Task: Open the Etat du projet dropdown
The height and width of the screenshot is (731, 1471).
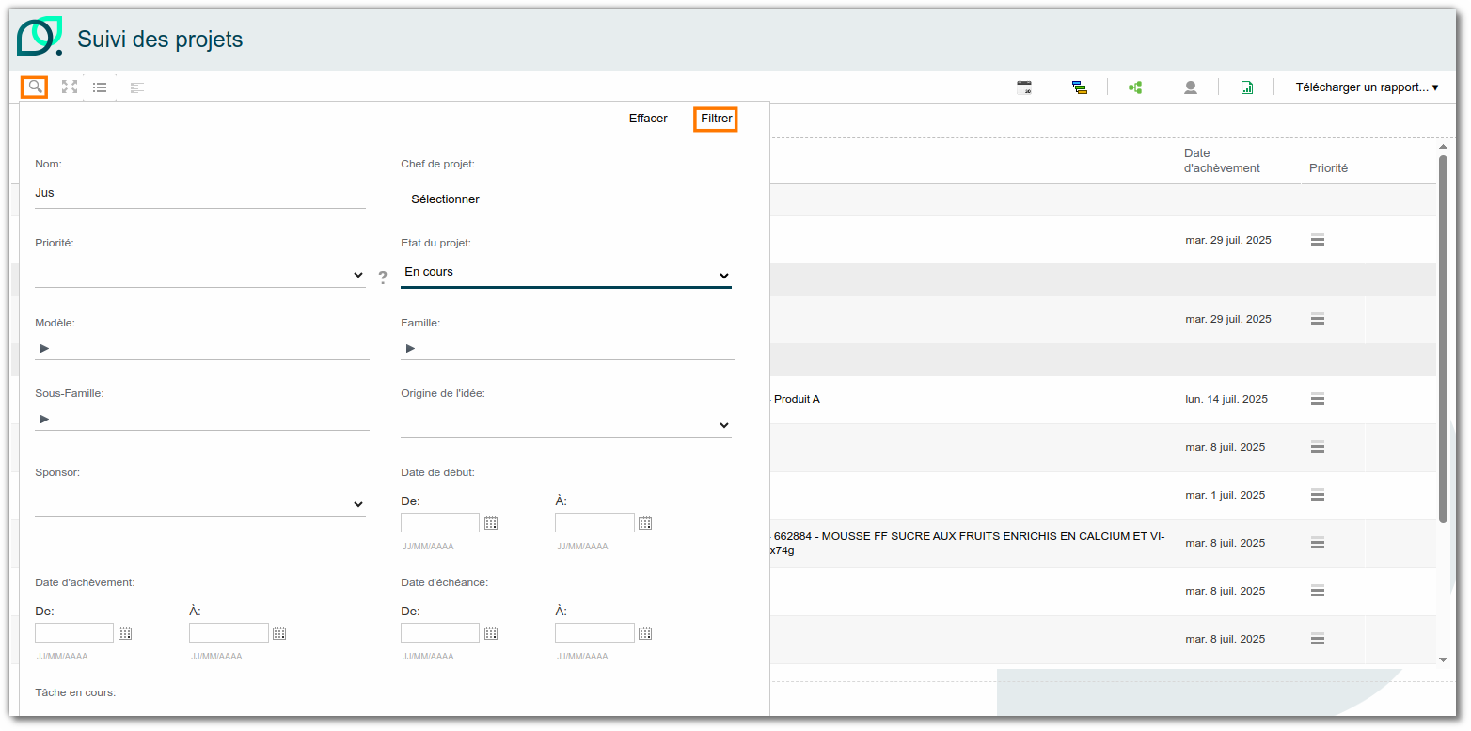Action: 566,274
